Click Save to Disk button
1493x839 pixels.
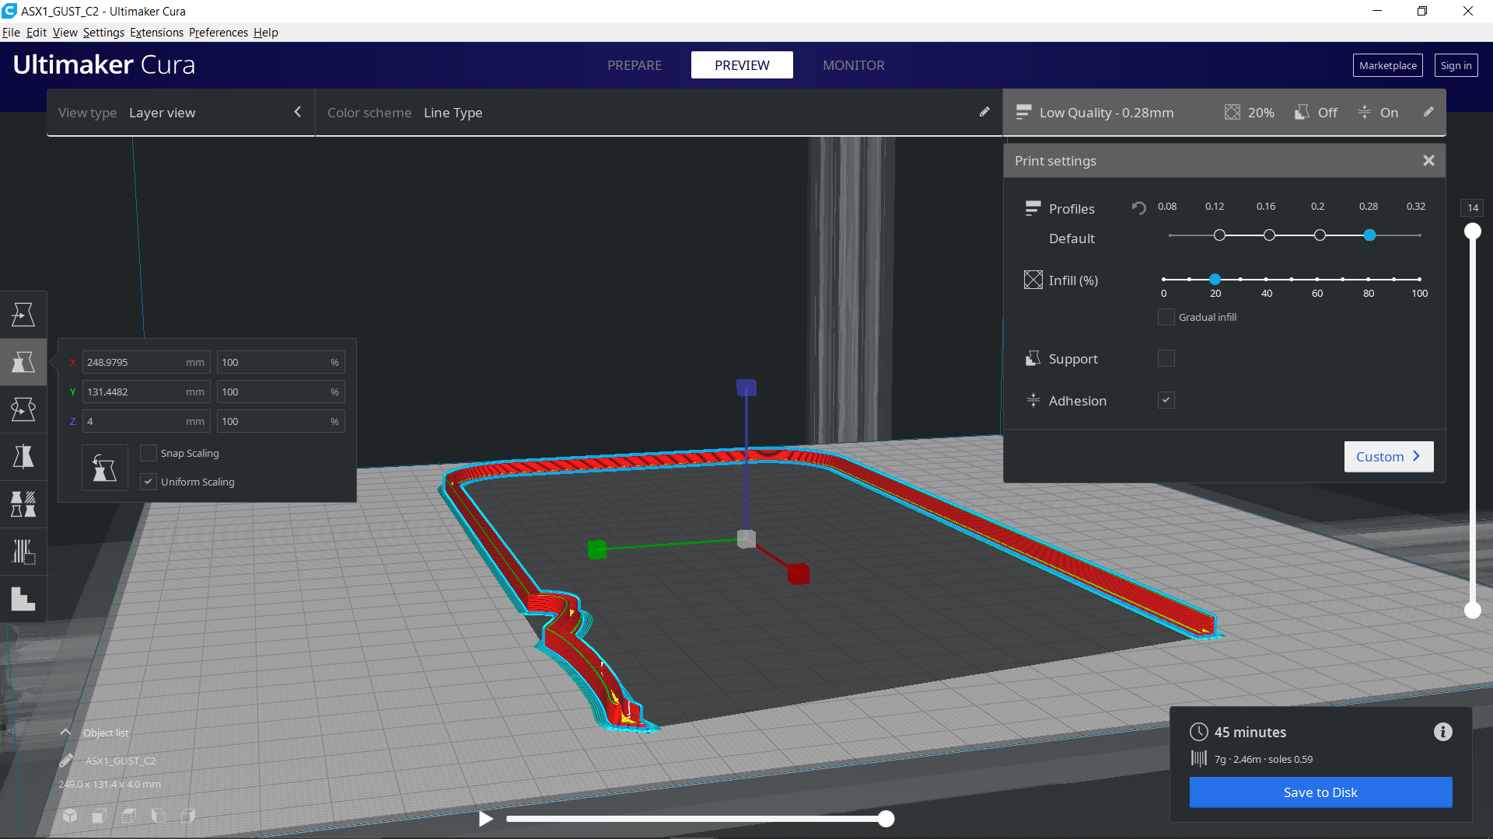click(x=1320, y=792)
